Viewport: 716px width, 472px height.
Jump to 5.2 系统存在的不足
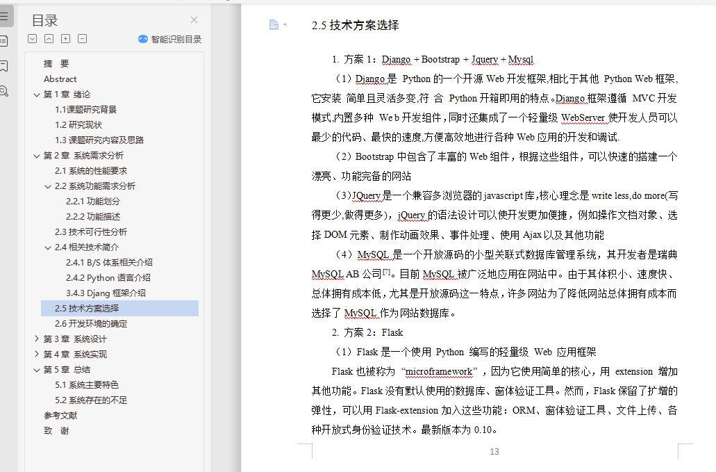tap(91, 400)
